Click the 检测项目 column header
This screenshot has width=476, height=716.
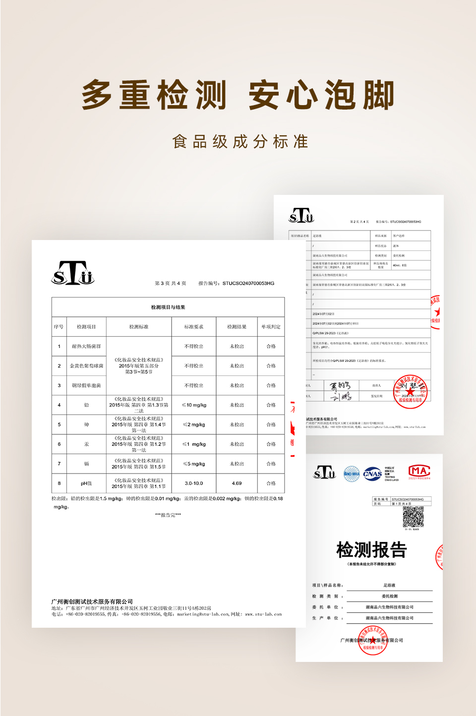(86, 327)
